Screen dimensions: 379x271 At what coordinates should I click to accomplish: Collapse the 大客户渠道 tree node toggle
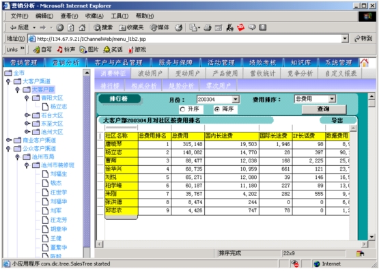8,81
